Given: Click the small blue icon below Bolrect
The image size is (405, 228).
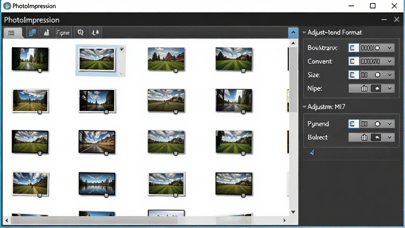Looking at the screenshot, I should [x=312, y=152].
